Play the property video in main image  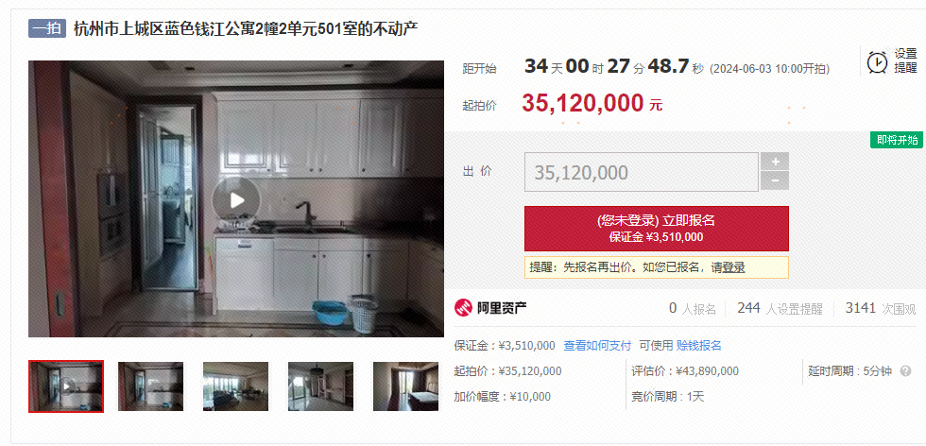(236, 200)
